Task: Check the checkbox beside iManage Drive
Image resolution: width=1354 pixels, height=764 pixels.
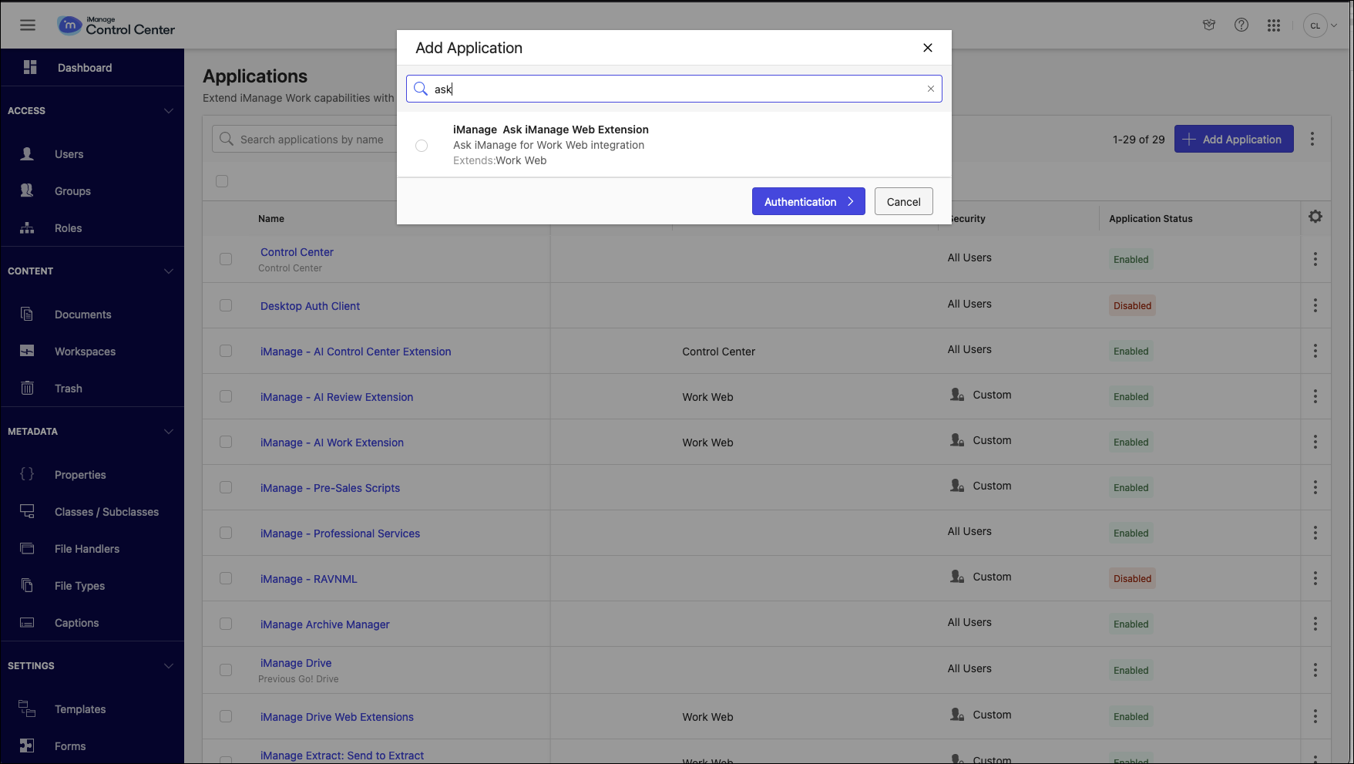Action: coord(226,669)
